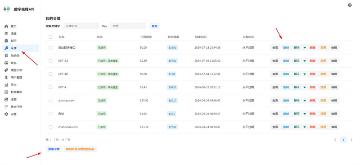Click the key icon beside 令牌

[6, 48]
